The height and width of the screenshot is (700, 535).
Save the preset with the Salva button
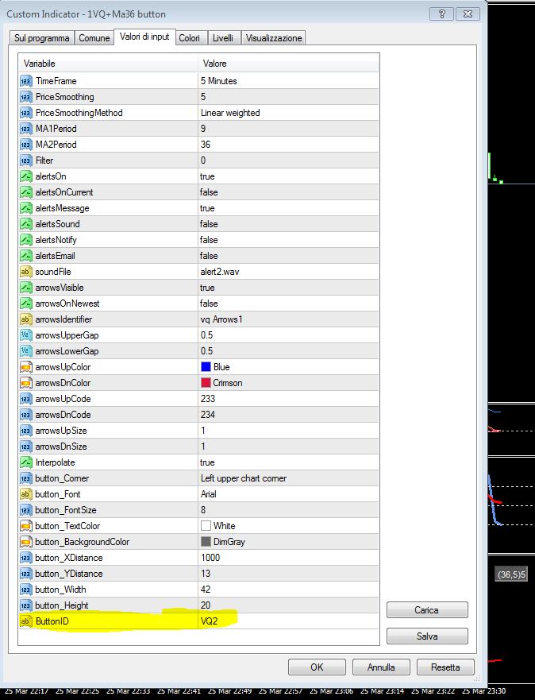click(x=427, y=636)
